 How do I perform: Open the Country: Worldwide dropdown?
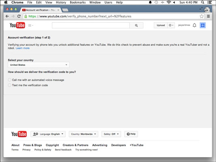tap(83, 134)
